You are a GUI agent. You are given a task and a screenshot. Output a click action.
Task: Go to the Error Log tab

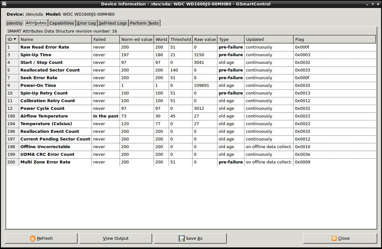pyautogui.click(x=86, y=23)
